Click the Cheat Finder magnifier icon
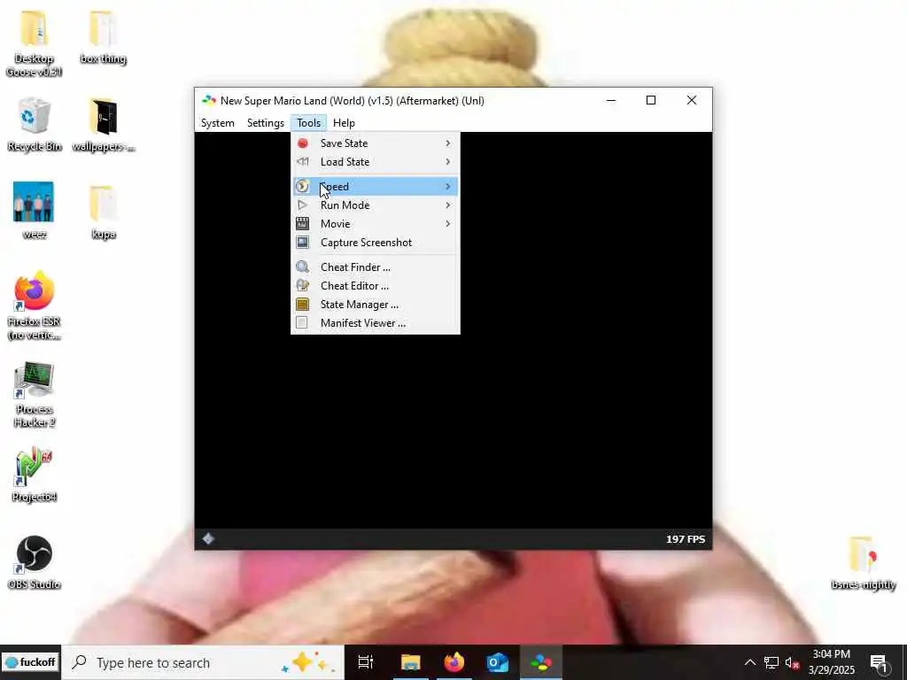Screen dimensions: 907x680 pyautogui.click(x=303, y=267)
